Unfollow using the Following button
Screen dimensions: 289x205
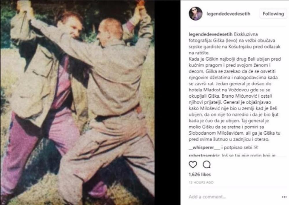point(273,14)
